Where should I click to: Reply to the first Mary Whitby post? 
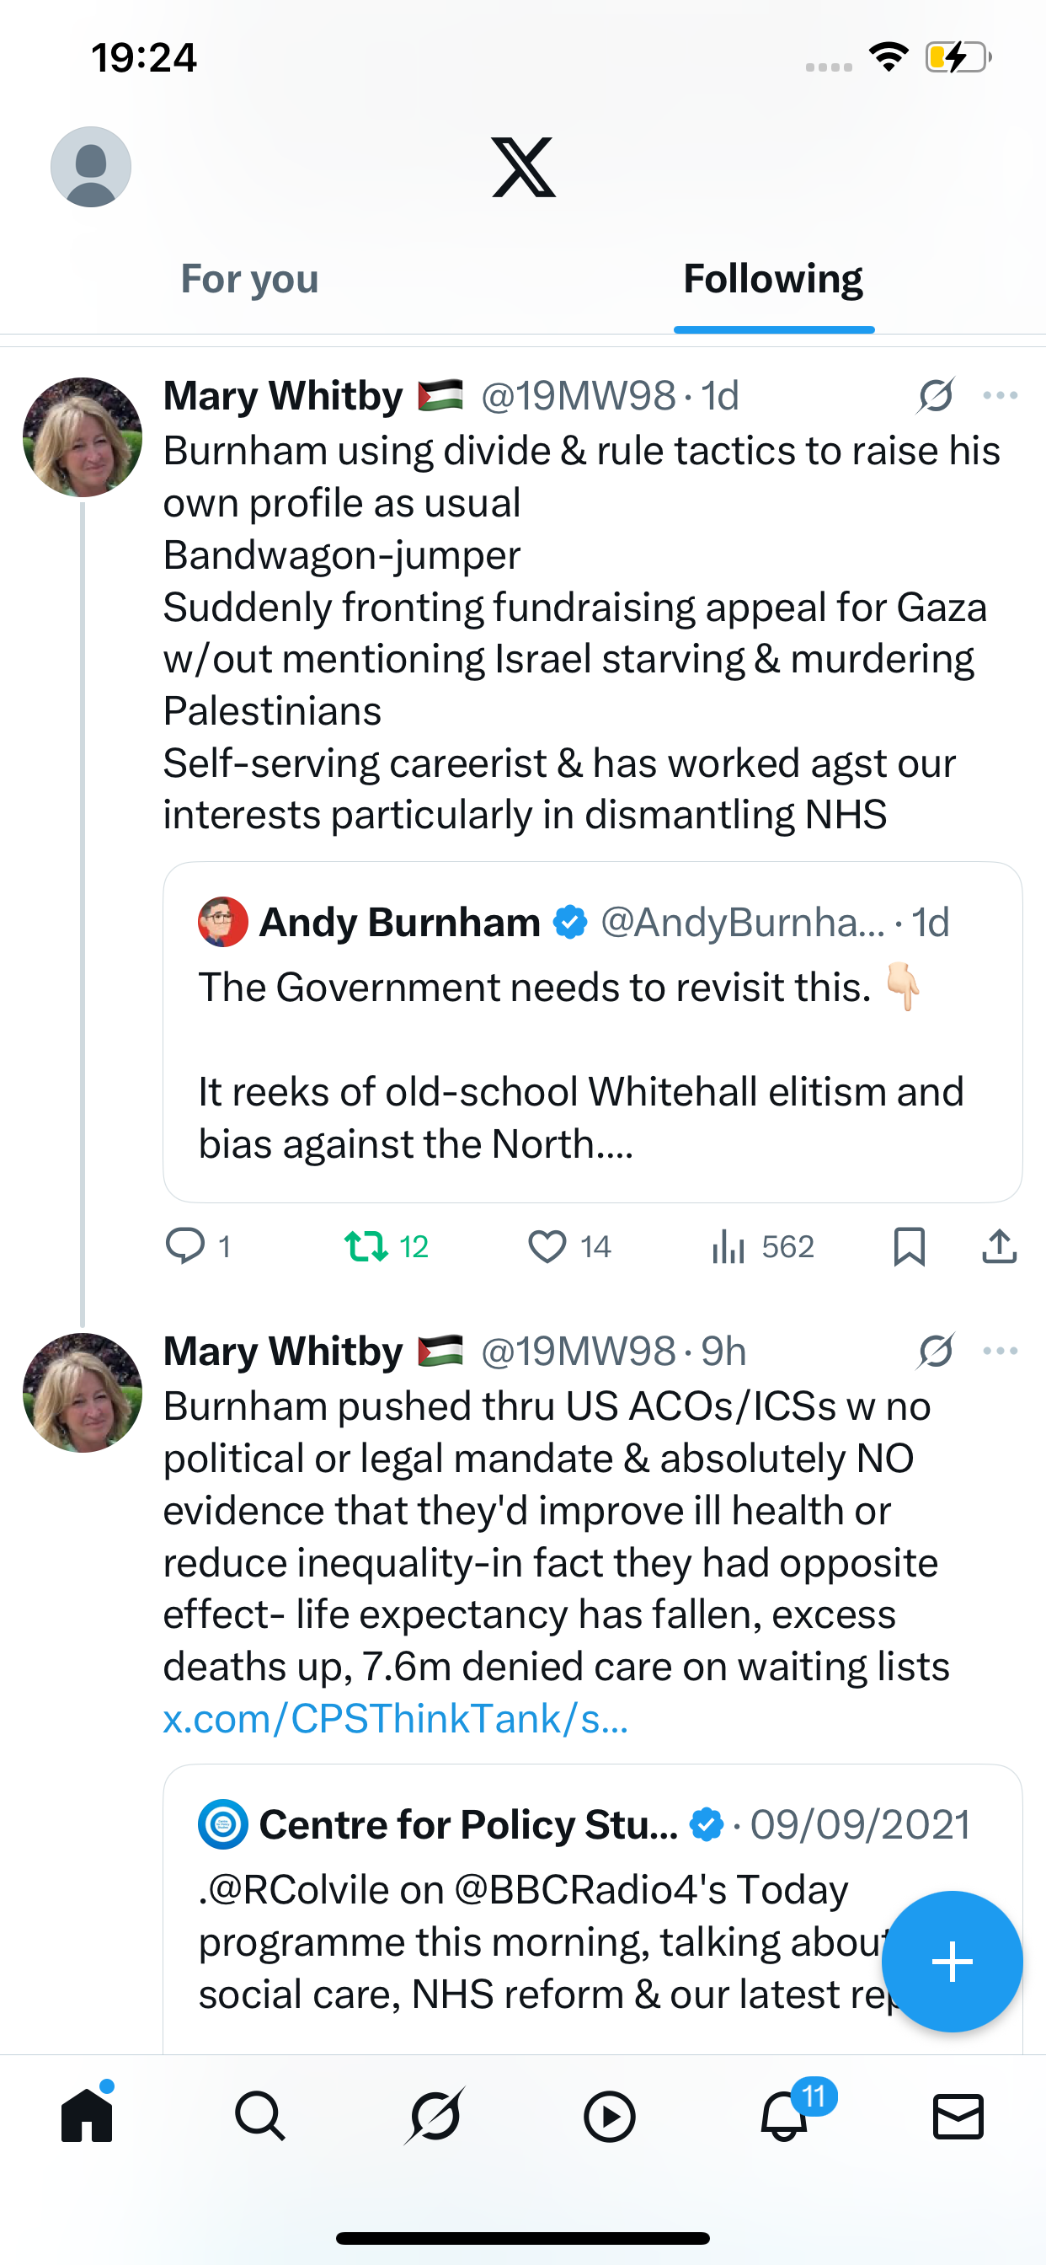185,1246
